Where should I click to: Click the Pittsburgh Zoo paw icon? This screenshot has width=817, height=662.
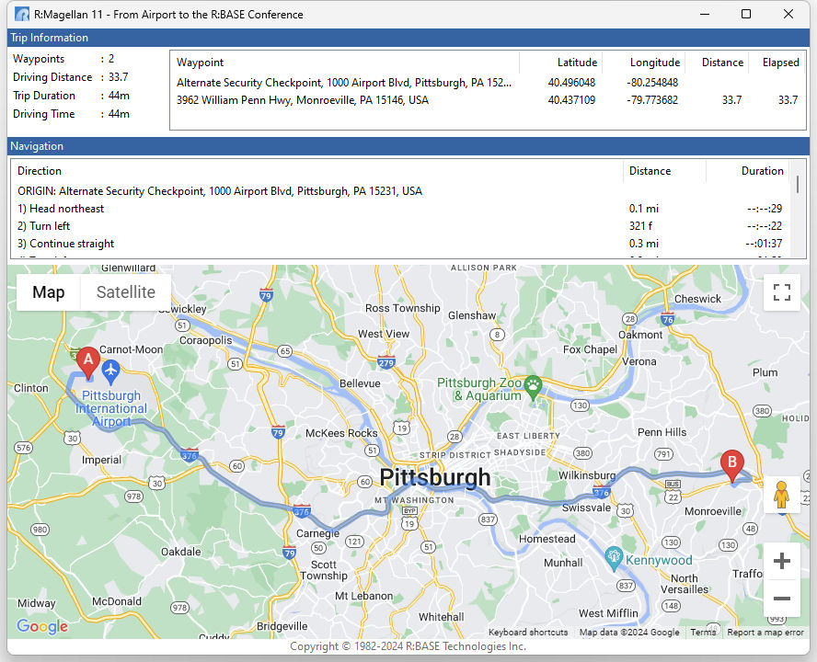click(x=533, y=387)
